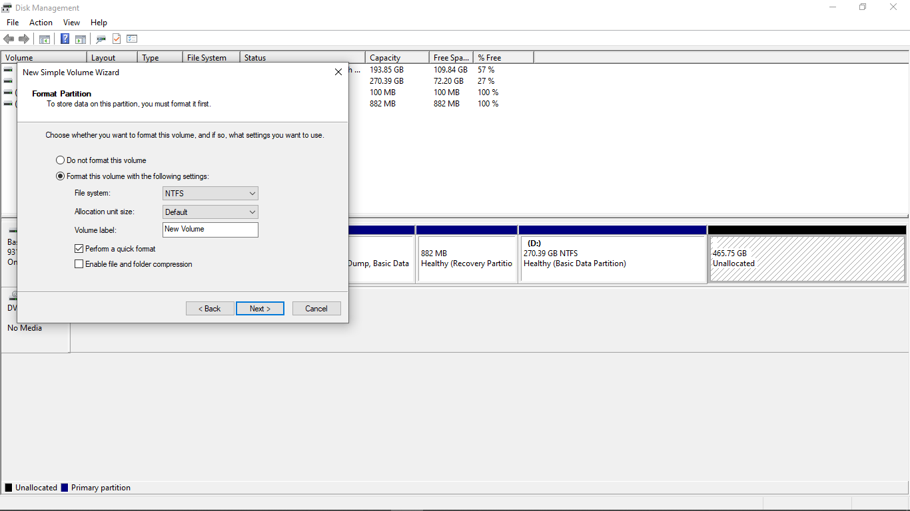Click the Disk Management title bar icon
The image size is (910, 511).
pos(7,7)
